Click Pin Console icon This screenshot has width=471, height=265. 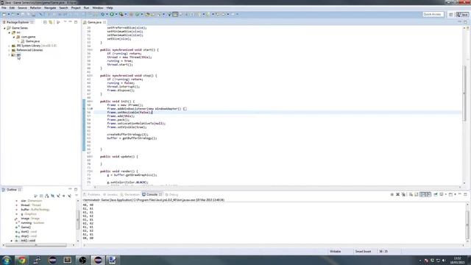(x=435, y=194)
